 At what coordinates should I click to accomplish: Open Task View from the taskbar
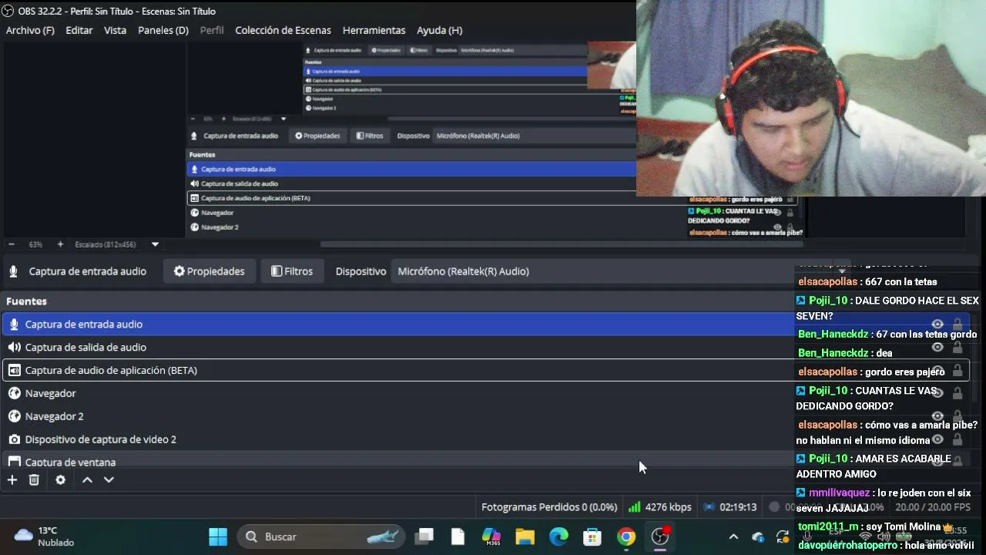(424, 536)
